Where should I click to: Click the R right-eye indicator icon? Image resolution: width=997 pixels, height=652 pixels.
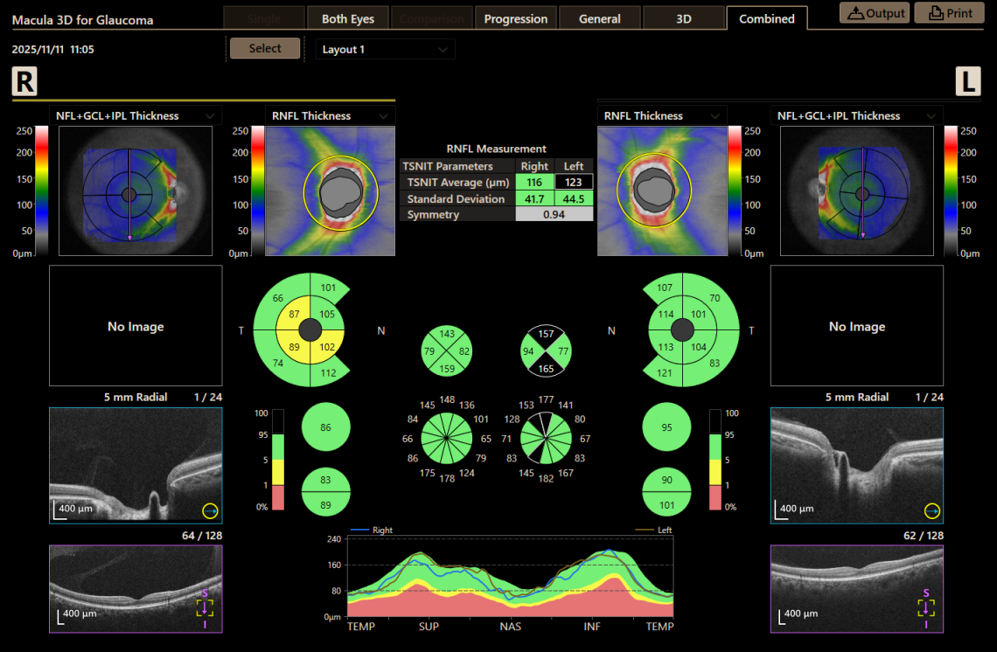tap(24, 80)
